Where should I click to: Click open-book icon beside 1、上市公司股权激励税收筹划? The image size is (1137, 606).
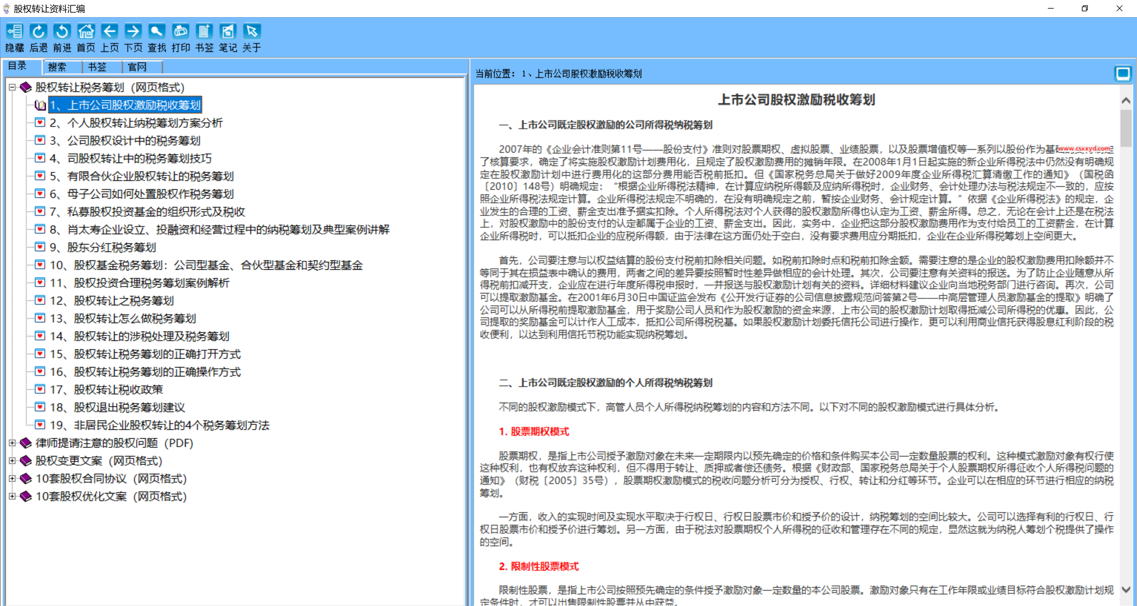pyautogui.click(x=40, y=105)
